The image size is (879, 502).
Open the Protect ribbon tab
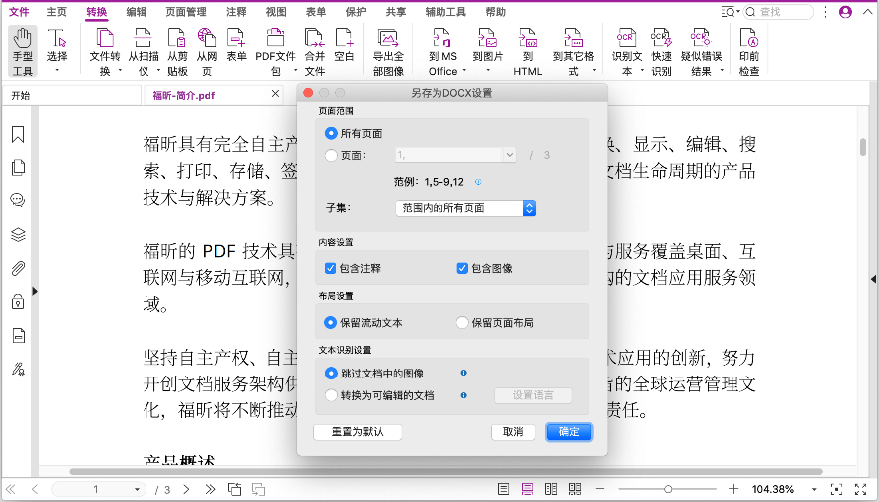click(356, 12)
